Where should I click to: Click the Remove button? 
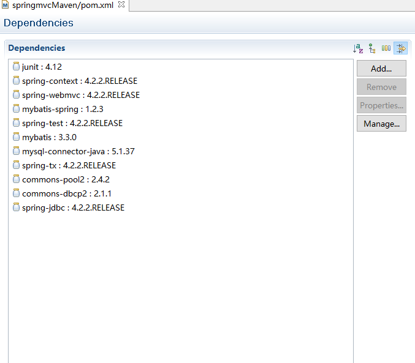coord(381,87)
